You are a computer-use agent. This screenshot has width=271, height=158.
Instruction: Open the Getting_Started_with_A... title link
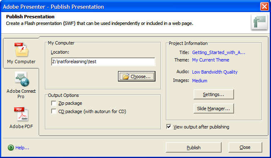[219, 52]
